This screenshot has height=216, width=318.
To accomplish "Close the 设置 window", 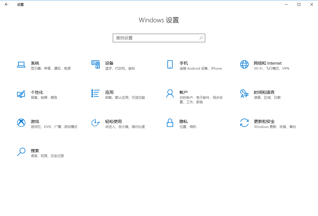I will 312,4.
